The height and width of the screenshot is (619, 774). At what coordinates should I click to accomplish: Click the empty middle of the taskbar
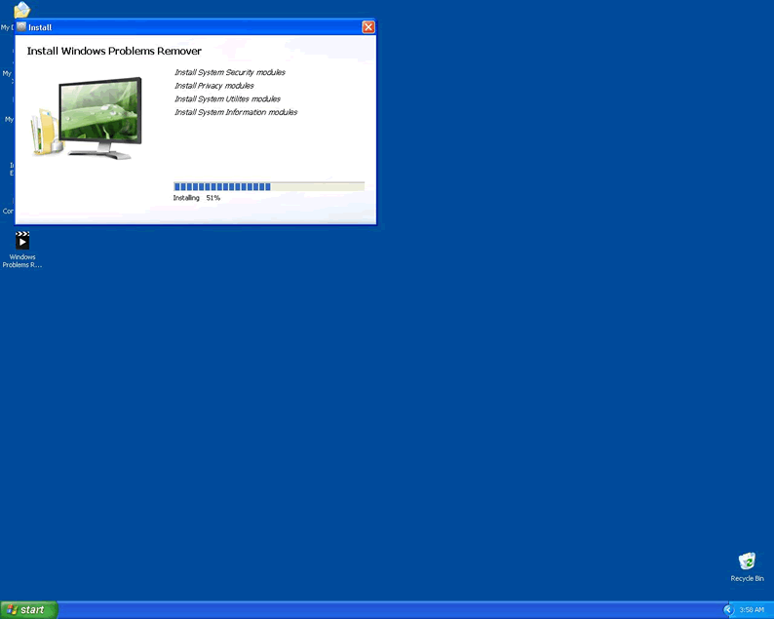[390, 609]
